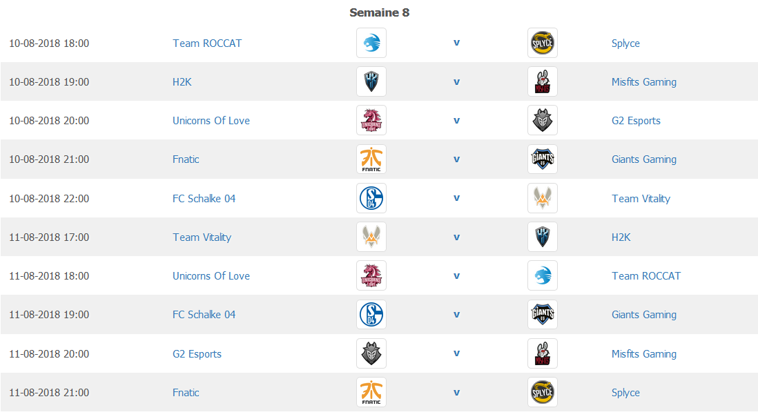Click the v link for H2K vs Misfits
This screenshot has height=419, width=758.
pos(456,81)
